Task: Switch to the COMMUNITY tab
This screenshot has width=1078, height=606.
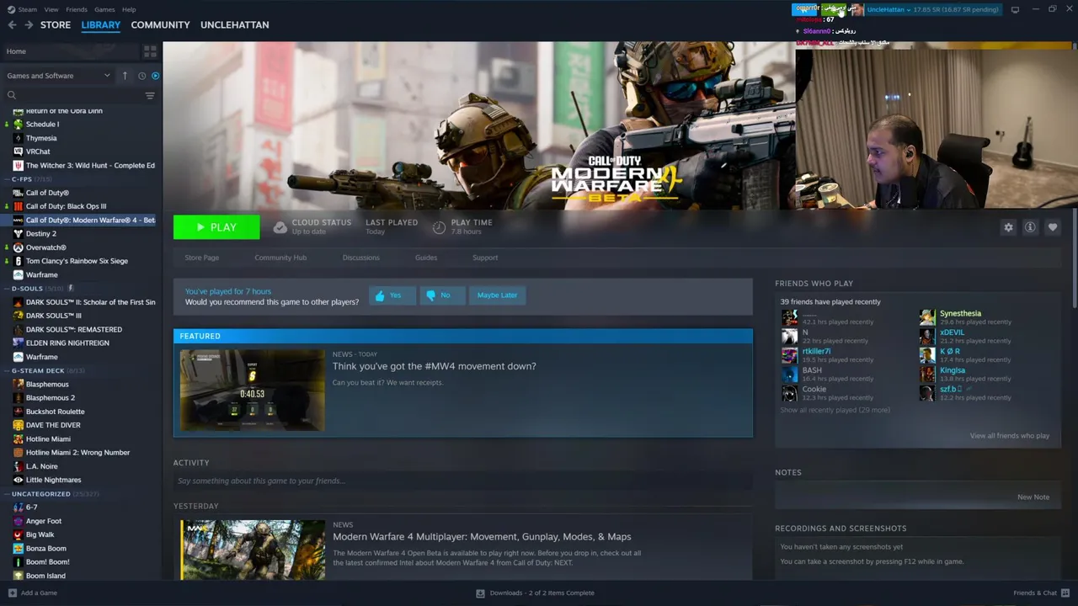Action: (x=160, y=25)
